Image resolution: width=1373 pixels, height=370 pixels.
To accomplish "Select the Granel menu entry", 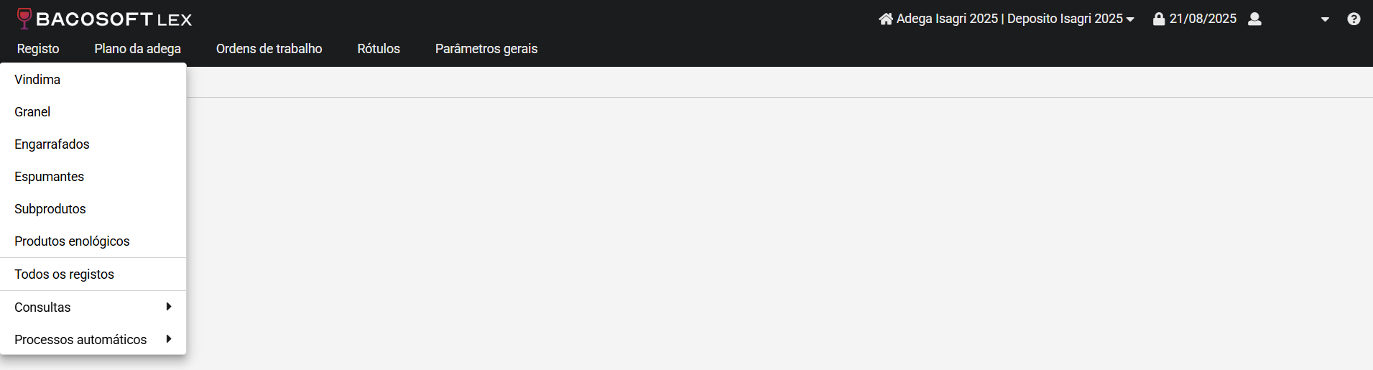I will tap(93, 112).
